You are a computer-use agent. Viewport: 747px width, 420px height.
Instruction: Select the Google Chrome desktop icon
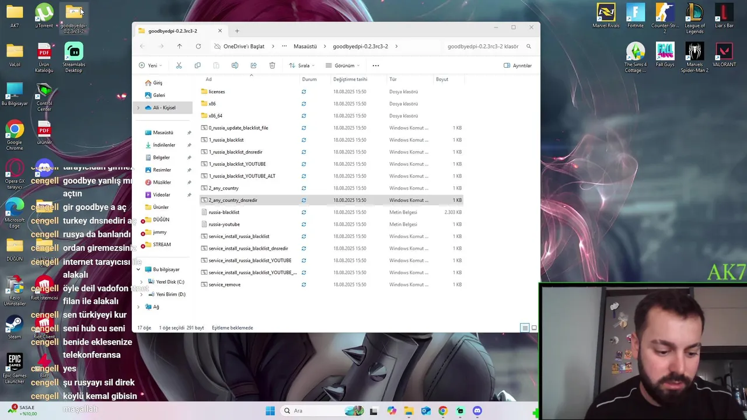pos(15,136)
